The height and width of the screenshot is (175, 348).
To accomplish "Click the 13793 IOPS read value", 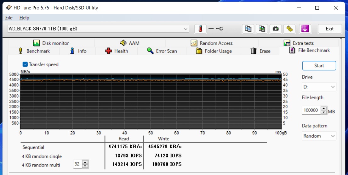I will (x=128, y=156).
